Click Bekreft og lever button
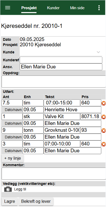 click(36, 201)
